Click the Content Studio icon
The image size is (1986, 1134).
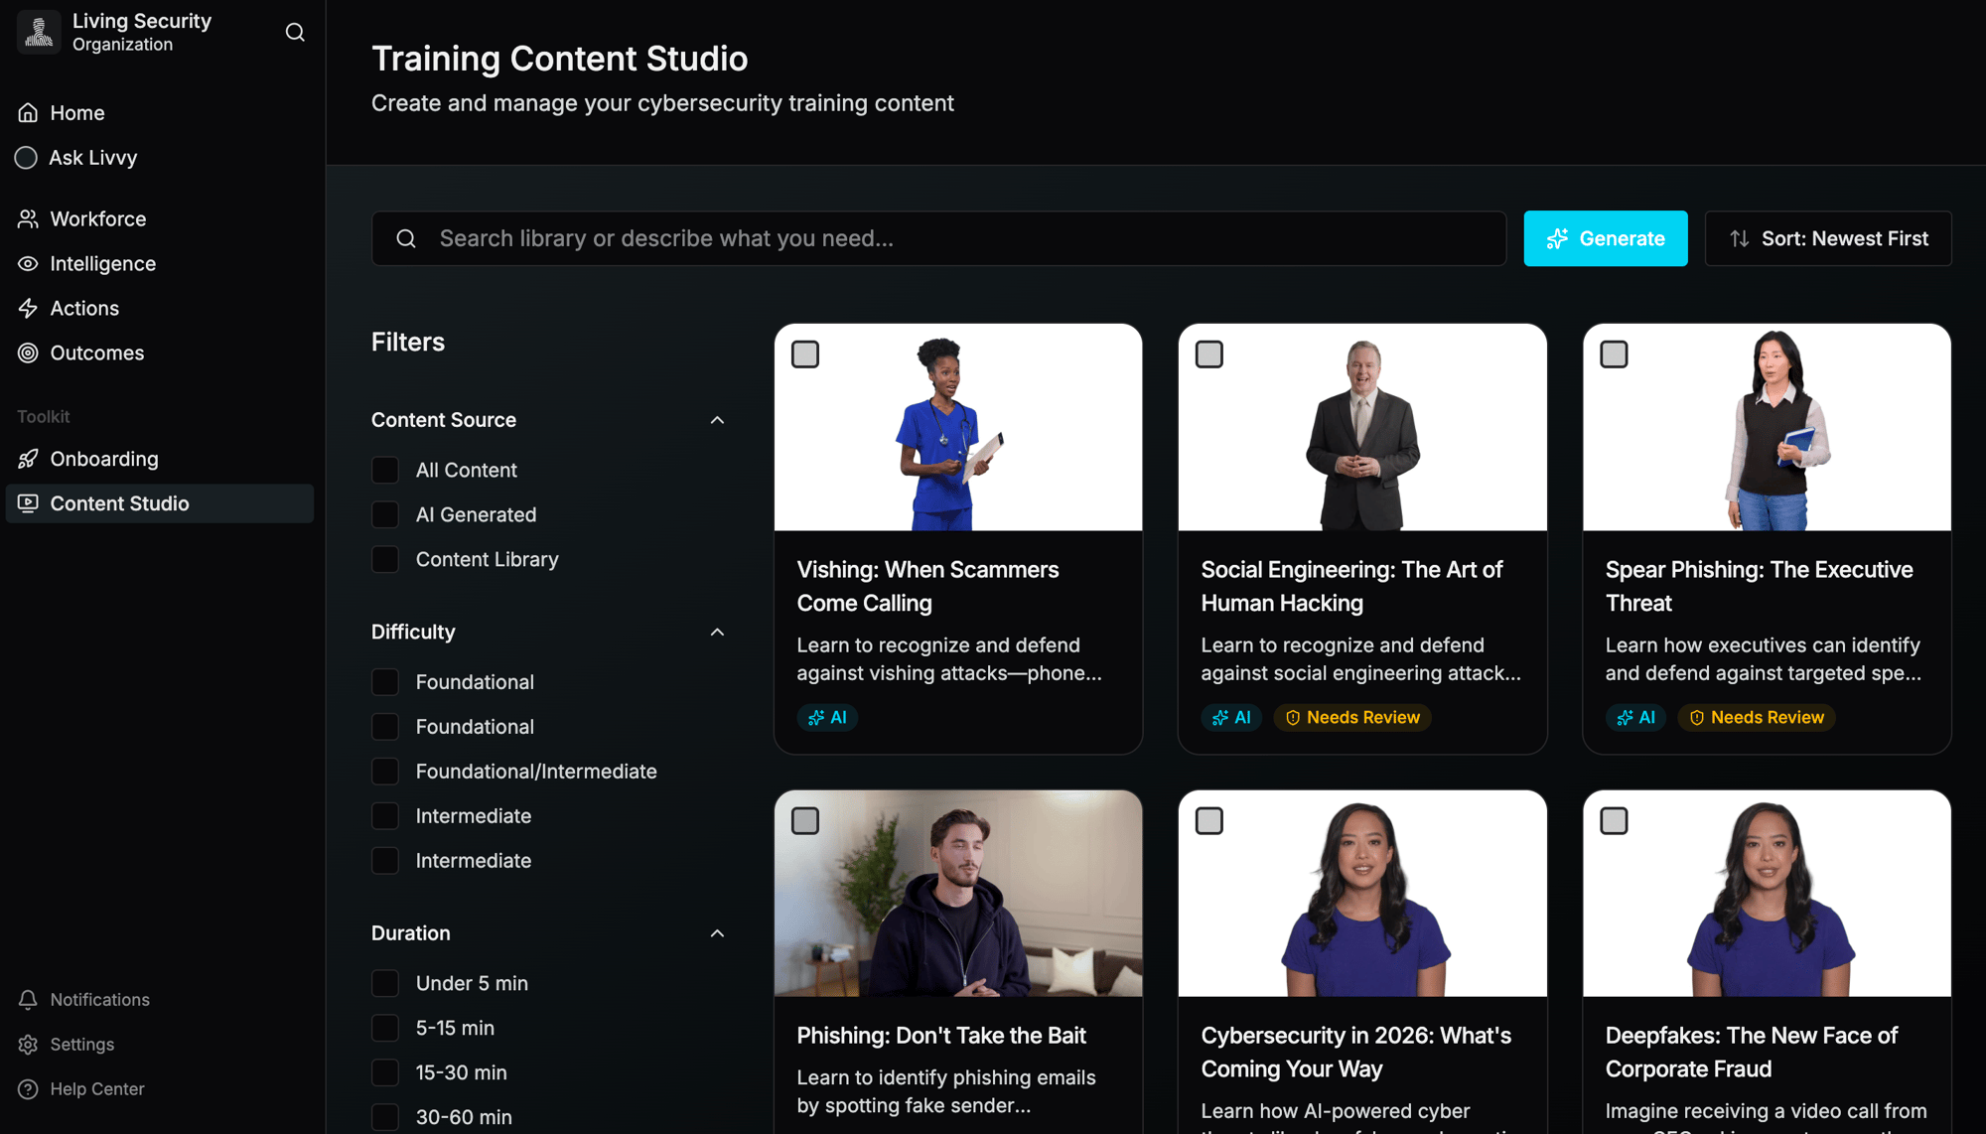(28, 503)
